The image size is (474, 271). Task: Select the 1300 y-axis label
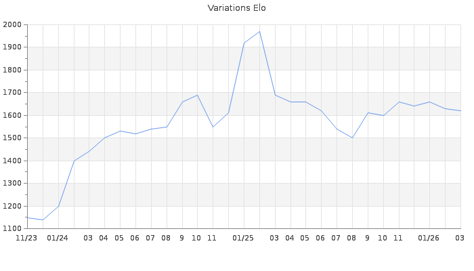pyautogui.click(x=13, y=184)
